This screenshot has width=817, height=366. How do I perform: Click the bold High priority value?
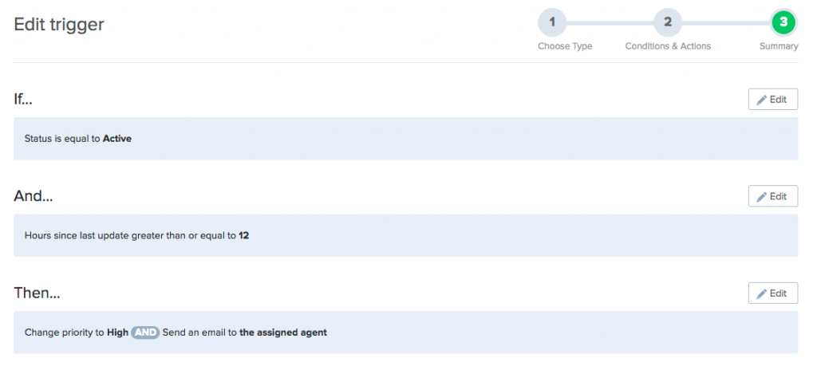[117, 332]
